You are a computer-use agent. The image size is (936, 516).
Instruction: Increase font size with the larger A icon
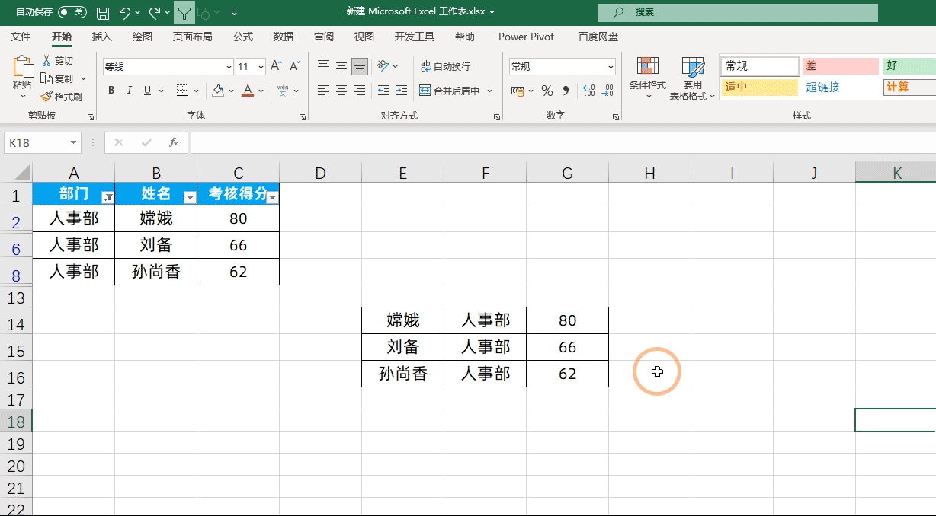coord(277,66)
